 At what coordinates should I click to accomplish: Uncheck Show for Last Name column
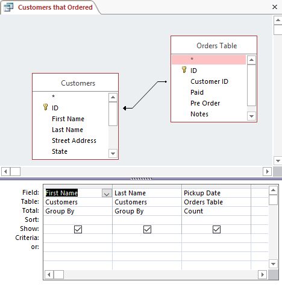pyautogui.click(x=147, y=229)
